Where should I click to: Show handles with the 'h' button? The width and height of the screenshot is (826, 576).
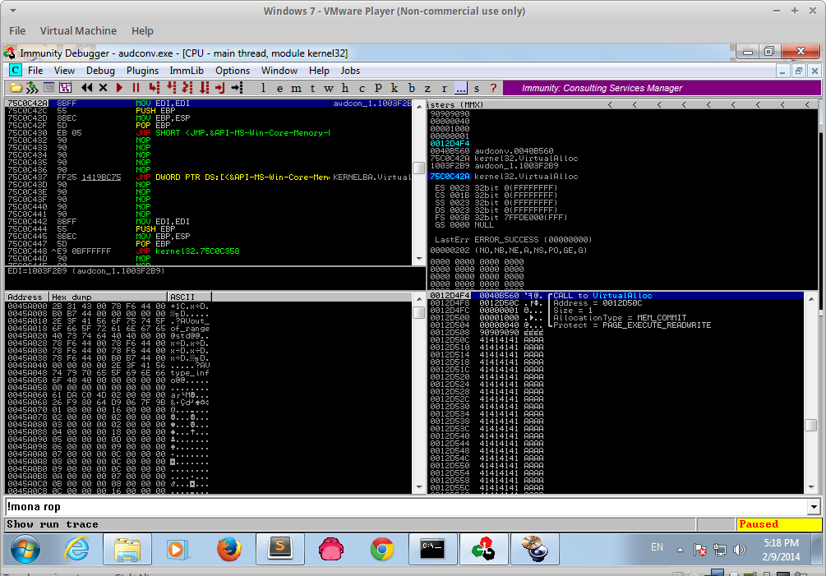[x=345, y=88]
